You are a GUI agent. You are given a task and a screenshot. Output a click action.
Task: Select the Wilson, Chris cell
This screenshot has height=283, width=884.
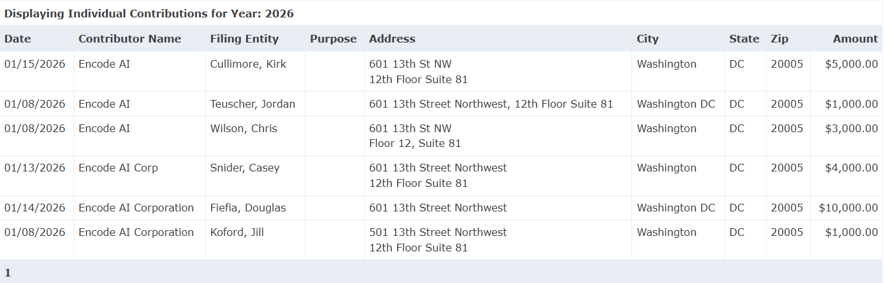point(243,128)
